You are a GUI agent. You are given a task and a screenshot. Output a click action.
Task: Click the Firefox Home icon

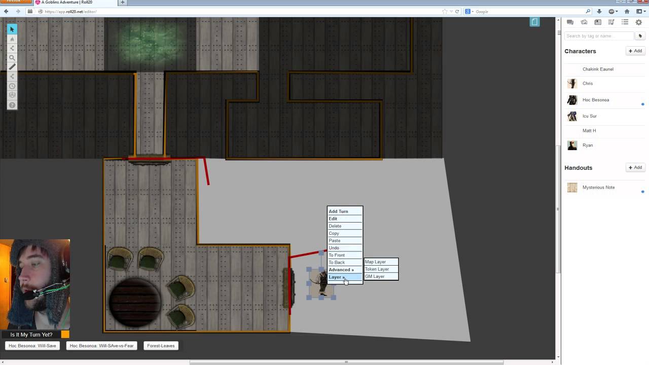pyautogui.click(x=627, y=11)
